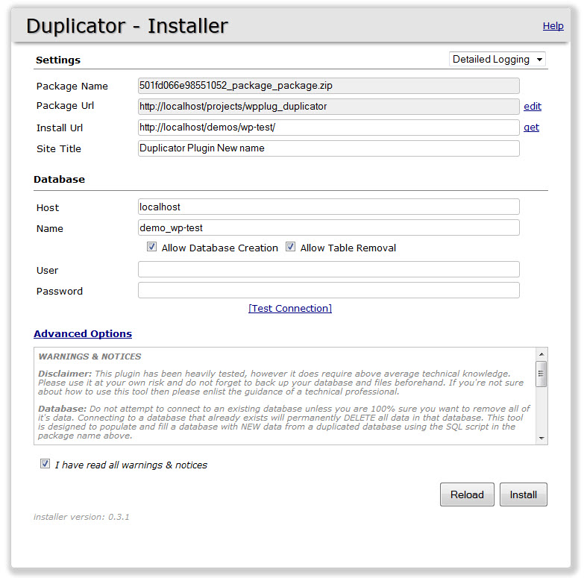Click the warnings box scroll down arrow

[x=541, y=439]
